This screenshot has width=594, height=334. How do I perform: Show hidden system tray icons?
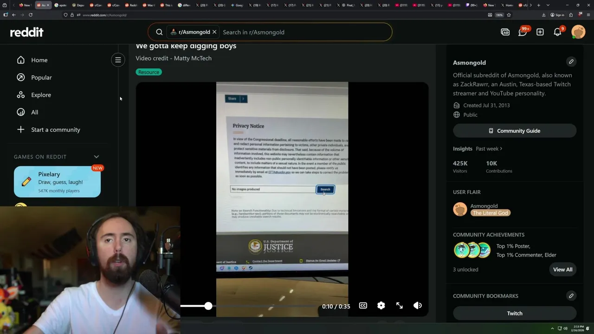(x=552, y=328)
